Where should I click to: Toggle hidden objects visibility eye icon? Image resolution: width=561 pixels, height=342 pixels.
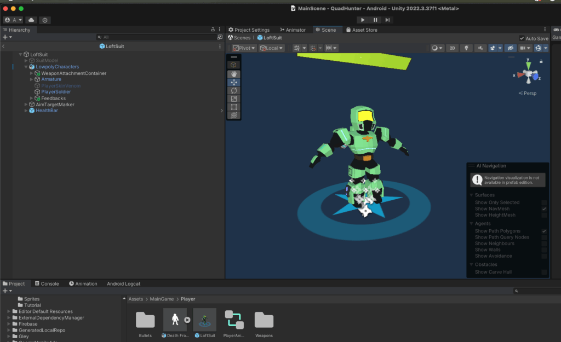coord(511,48)
